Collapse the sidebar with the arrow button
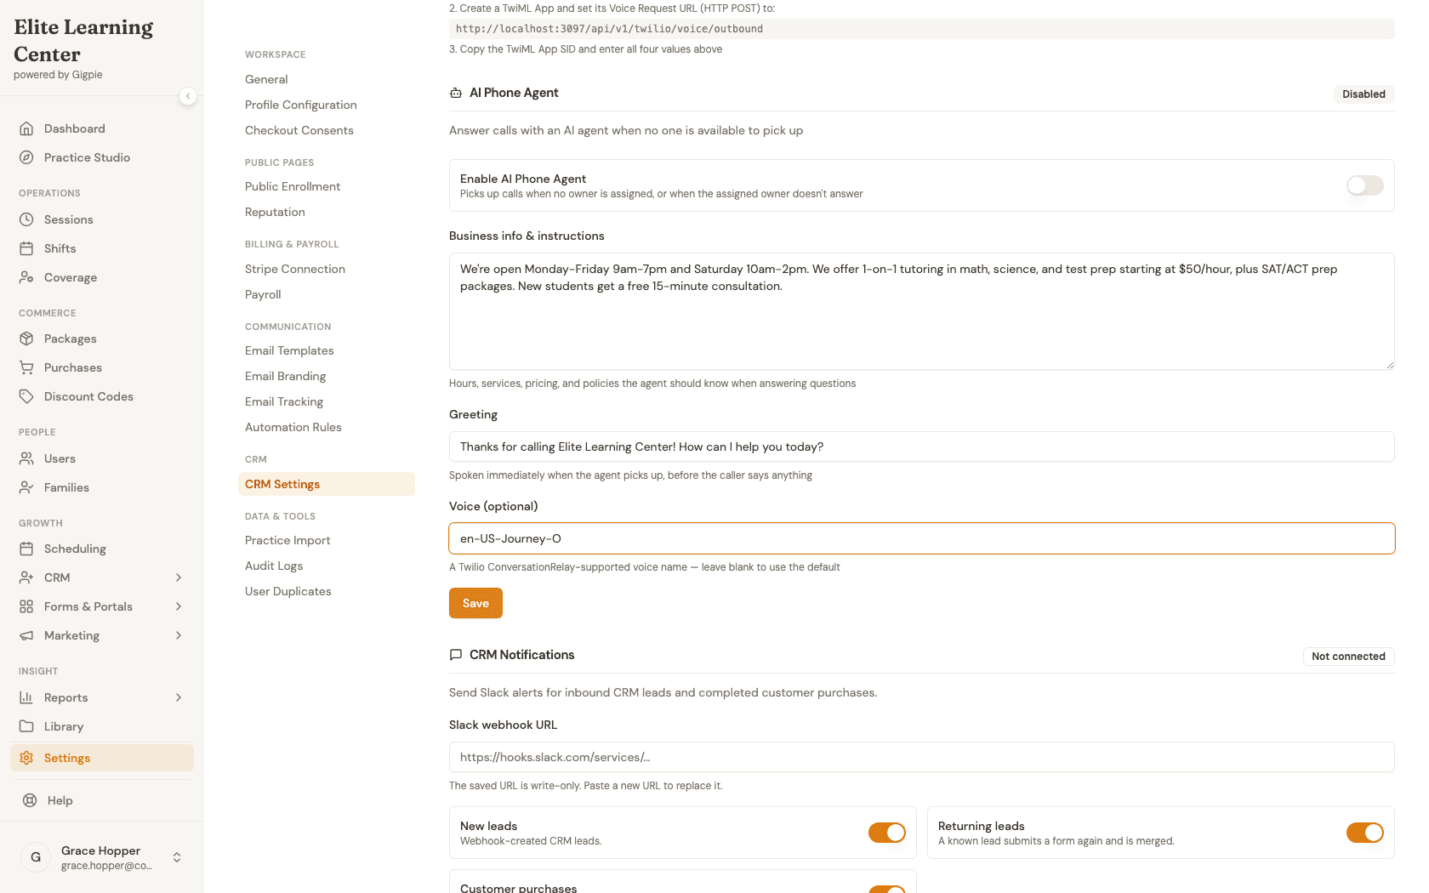The height and width of the screenshot is (893, 1429). tap(188, 96)
